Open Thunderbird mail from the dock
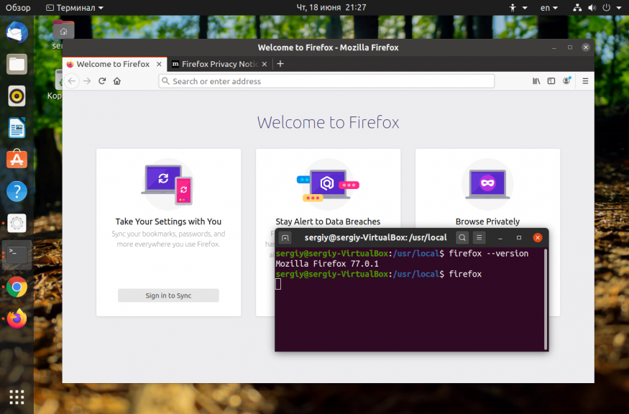 (17, 32)
